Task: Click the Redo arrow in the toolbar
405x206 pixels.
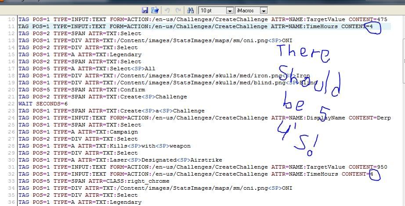Action: tap(178, 10)
